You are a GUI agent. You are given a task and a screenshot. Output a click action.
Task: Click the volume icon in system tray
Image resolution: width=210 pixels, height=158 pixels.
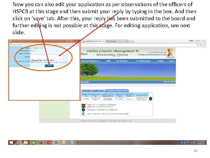coord(194,143)
